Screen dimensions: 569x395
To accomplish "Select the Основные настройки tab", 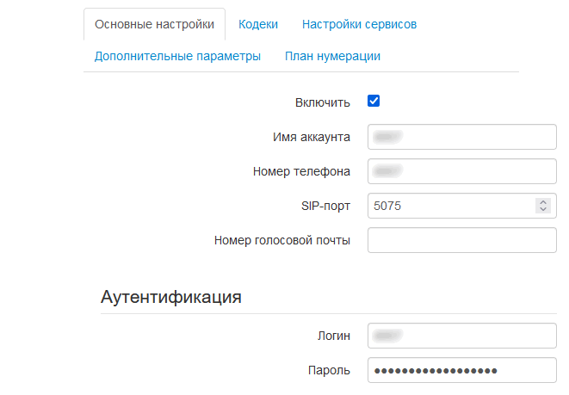I will (154, 24).
